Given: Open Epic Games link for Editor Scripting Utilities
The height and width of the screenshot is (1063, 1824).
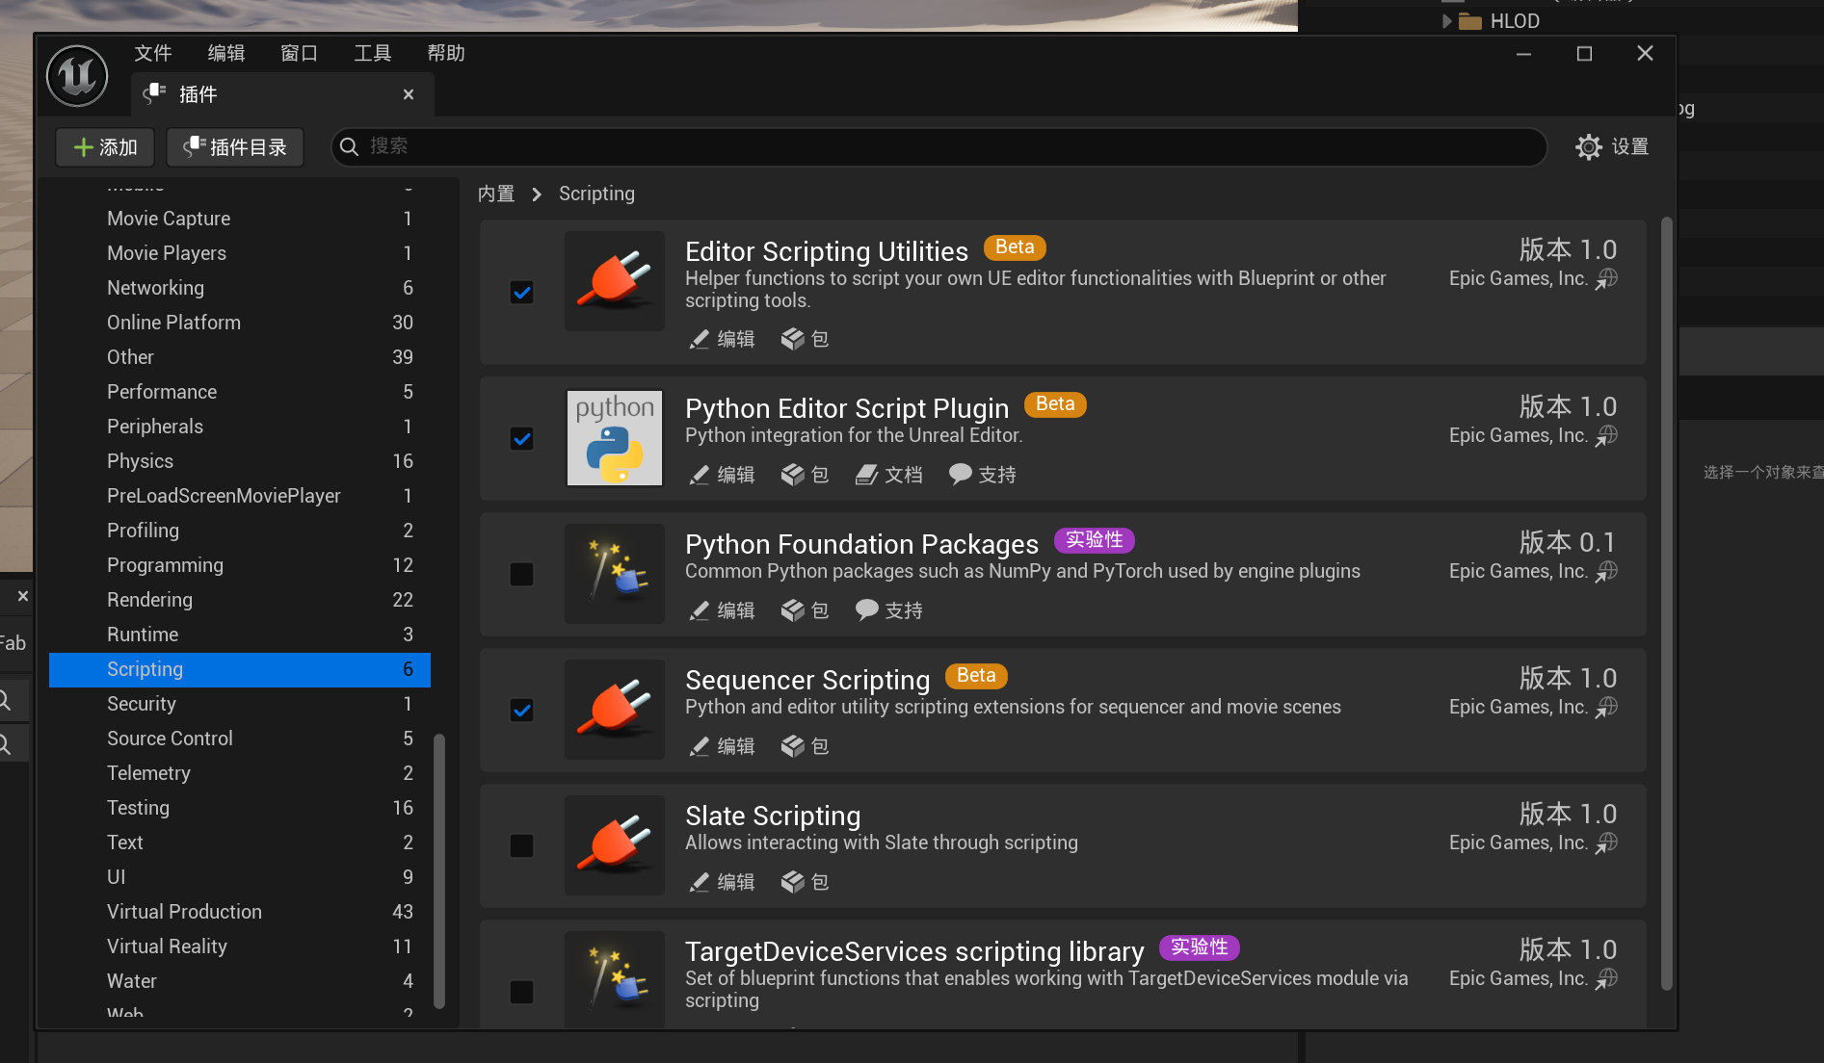Looking at the screenshot, I should tap(1533, 278).
